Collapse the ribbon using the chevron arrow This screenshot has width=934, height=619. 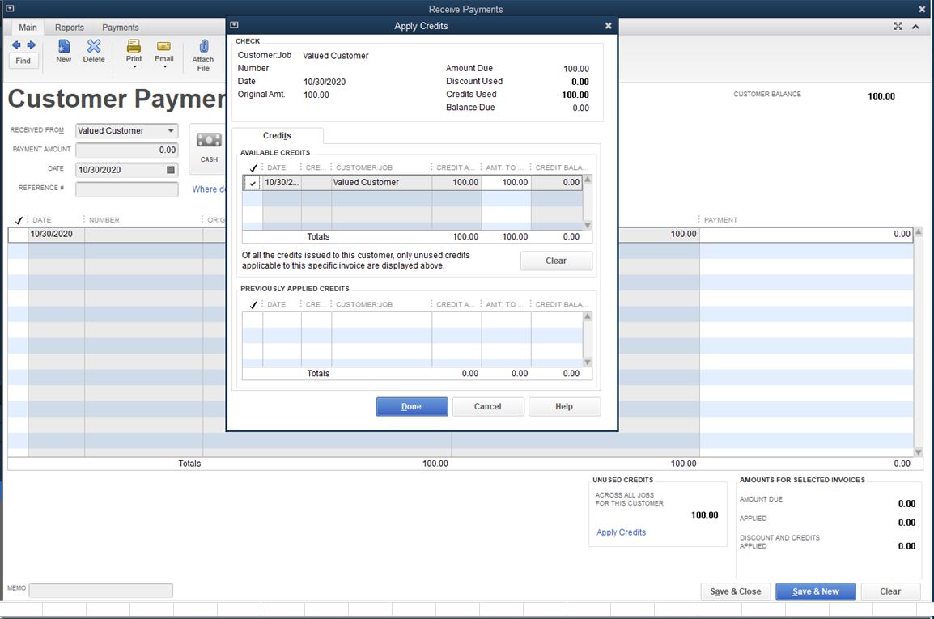(x=915, y=26)
